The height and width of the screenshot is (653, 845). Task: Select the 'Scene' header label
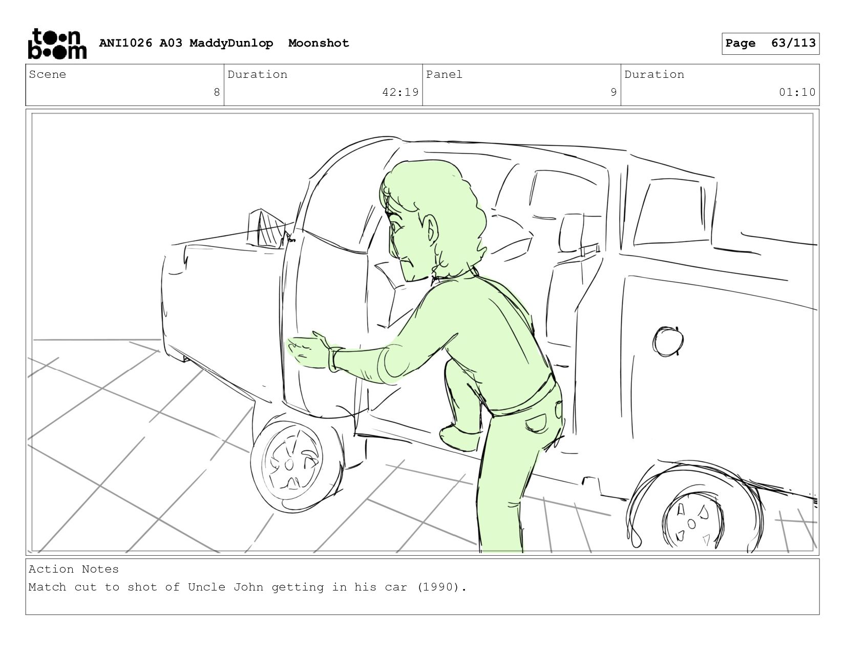(x=48, y=74)
